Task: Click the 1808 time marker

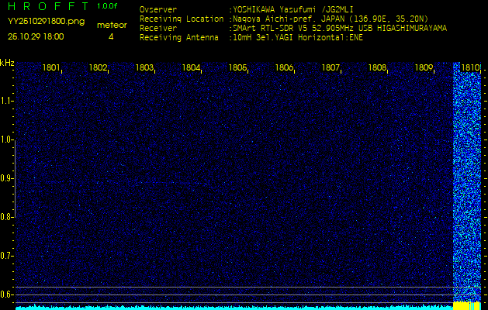Action: tap(377, 67)
